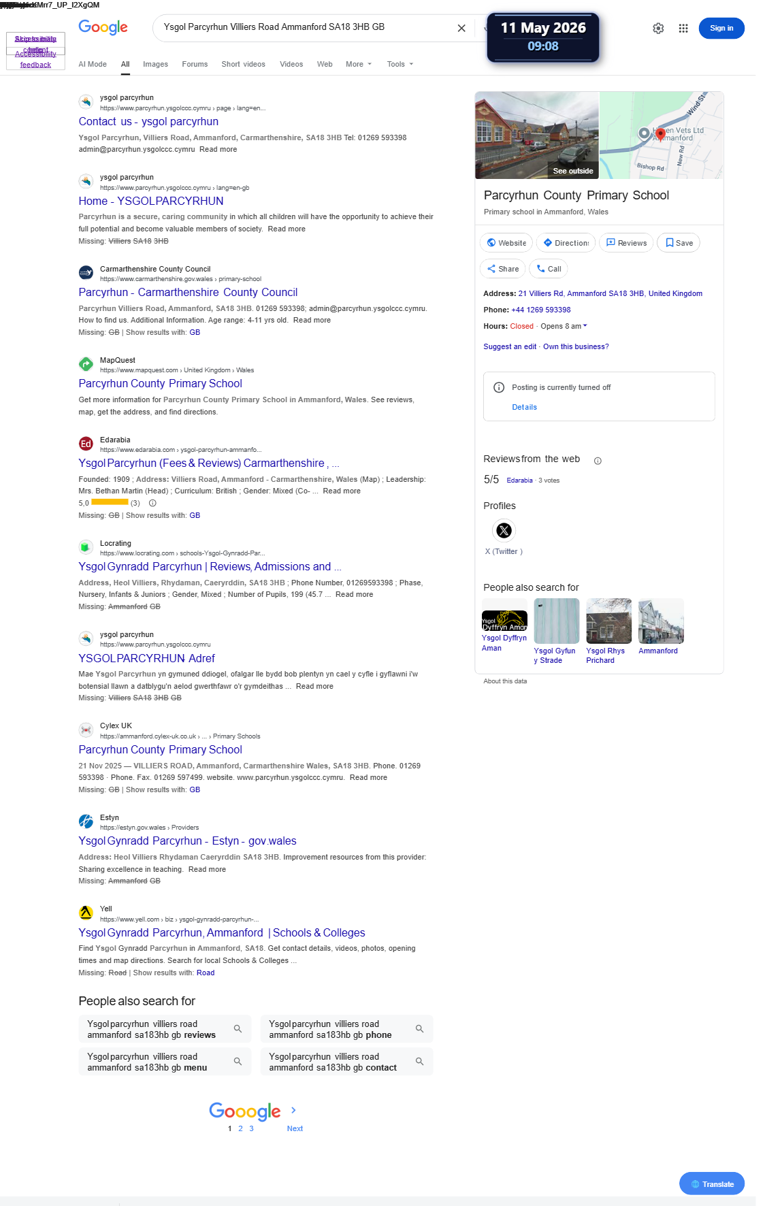Switch to the AI Mode tab
This screenshot has height=1206, width=765.
pyautogui.click(x=93, y=64)
